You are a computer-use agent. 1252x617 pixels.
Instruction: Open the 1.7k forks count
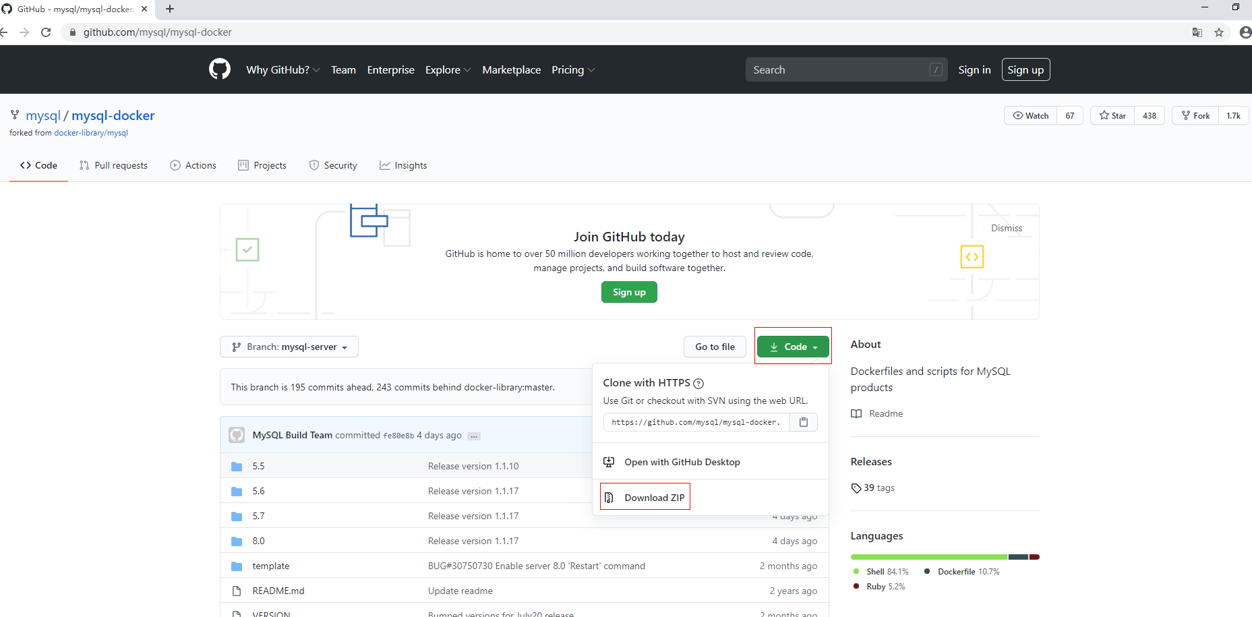point(1233,115)
